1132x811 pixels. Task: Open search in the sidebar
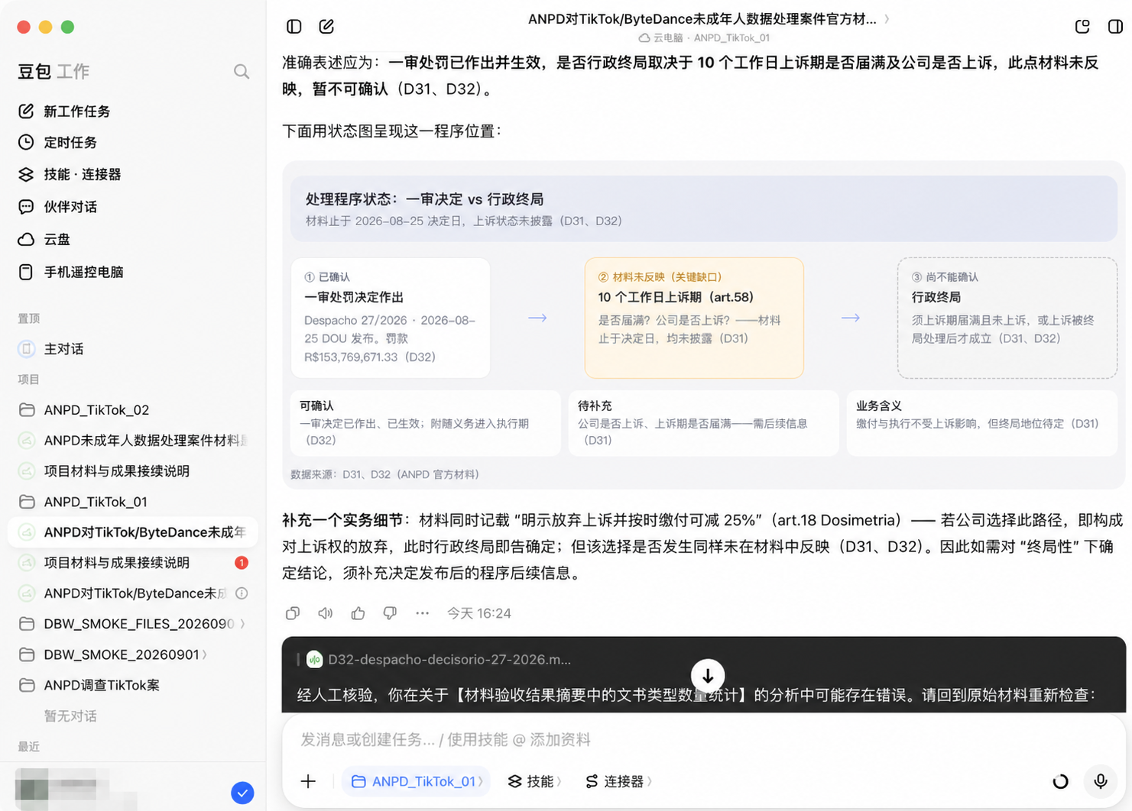(x=242, y=72)
